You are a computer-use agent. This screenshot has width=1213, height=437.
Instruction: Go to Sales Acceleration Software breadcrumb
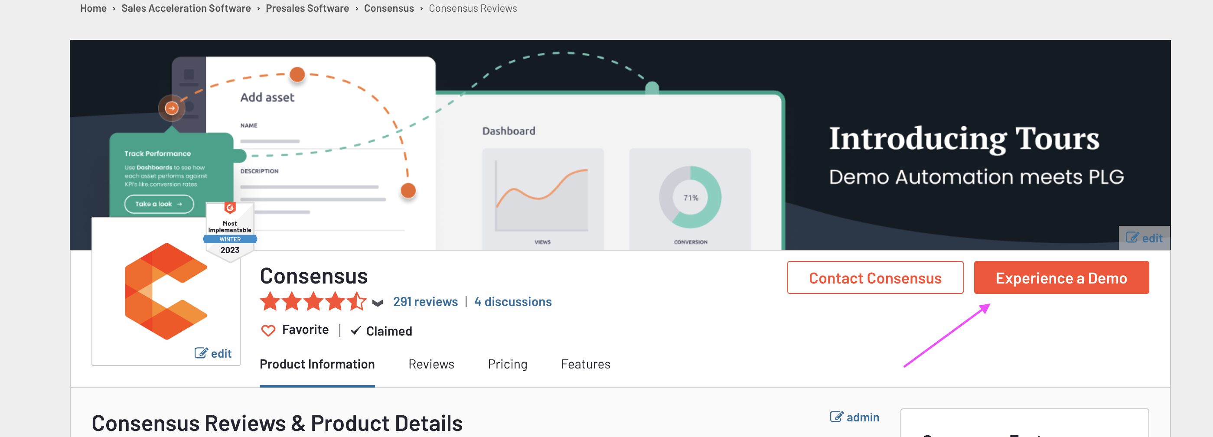coord(186,8)
